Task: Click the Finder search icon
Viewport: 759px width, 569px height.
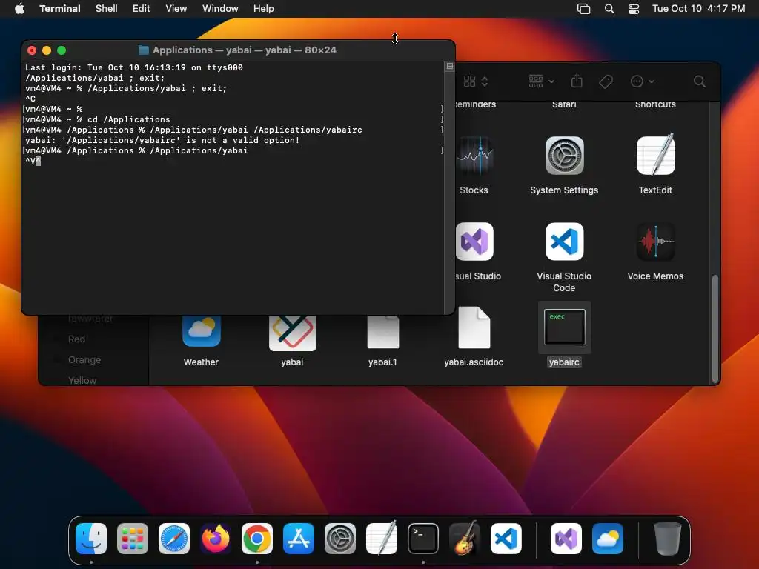Action: click(x=700, y=81)
